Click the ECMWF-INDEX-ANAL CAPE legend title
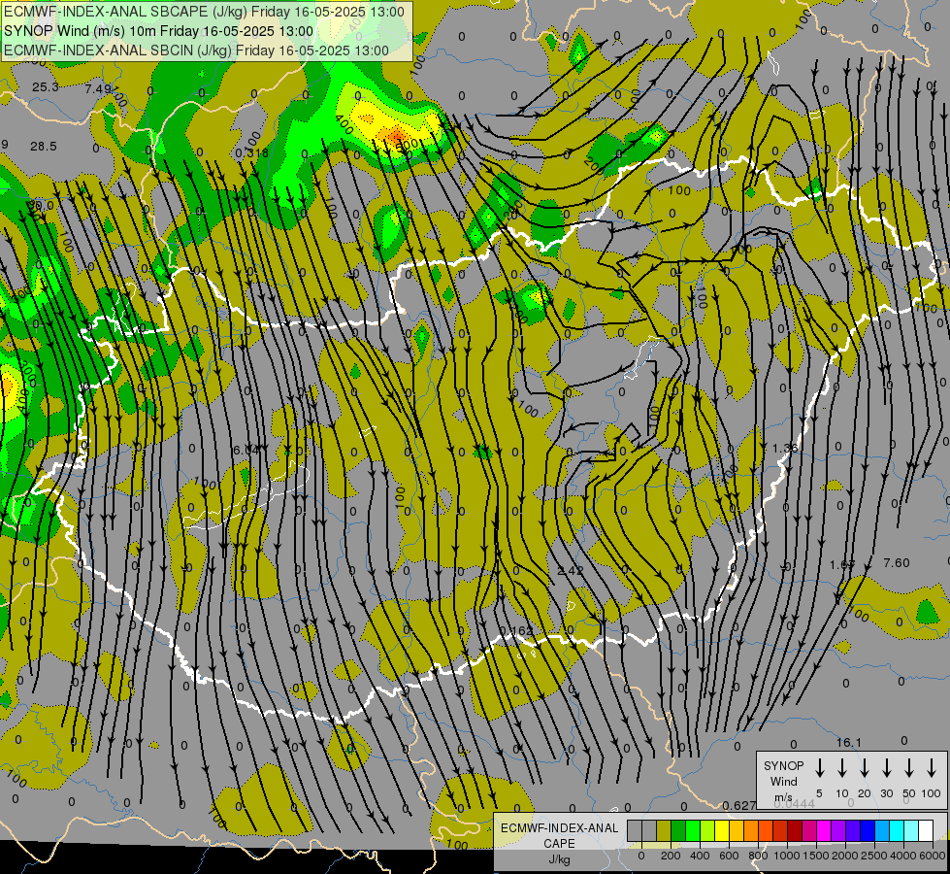Screen dimensions: 950x874 click(559, 835)
